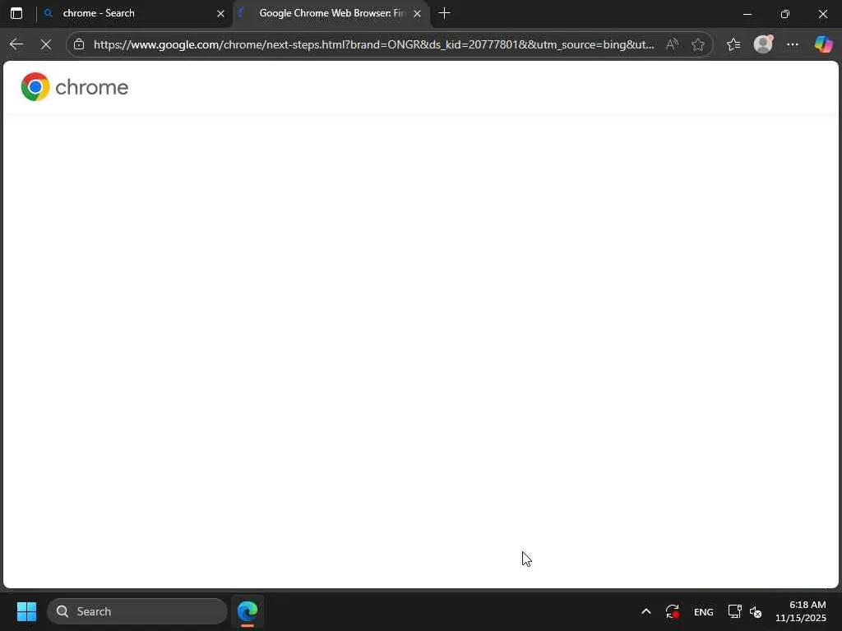
Task: Open the muted volume tray icon
Action: [x=756, y=611]
